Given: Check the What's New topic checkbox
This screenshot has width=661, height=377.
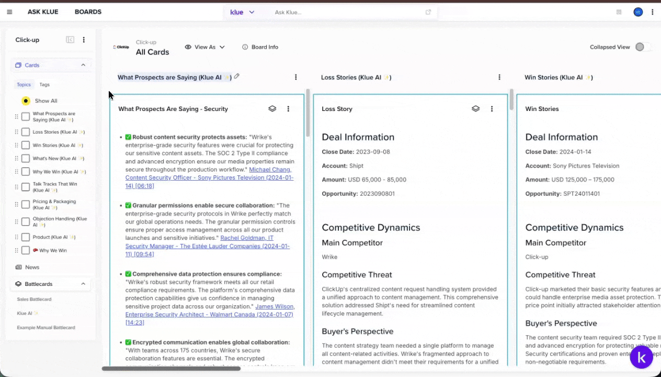Looking at the screenshot, I should (25, 158).
